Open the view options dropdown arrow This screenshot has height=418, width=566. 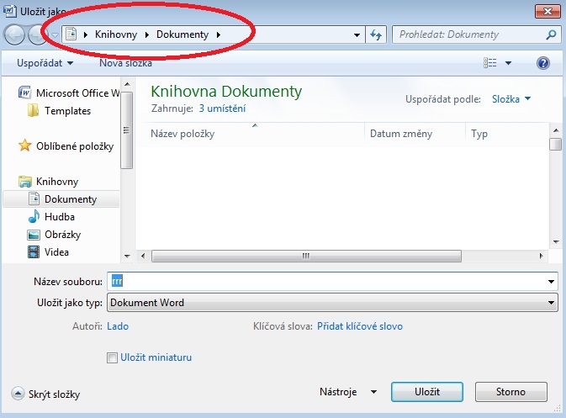tap(508, 63)
